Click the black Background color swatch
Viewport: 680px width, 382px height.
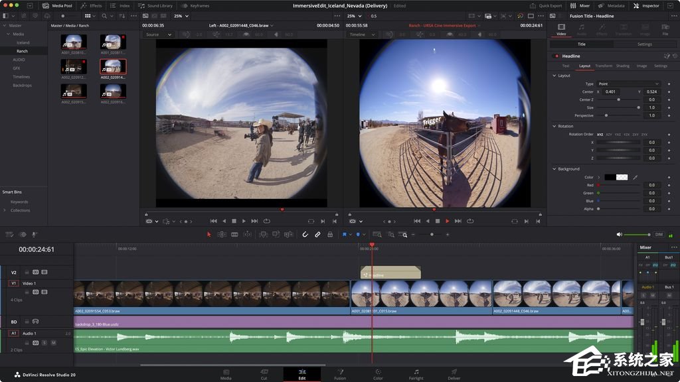tap(609, 177)
